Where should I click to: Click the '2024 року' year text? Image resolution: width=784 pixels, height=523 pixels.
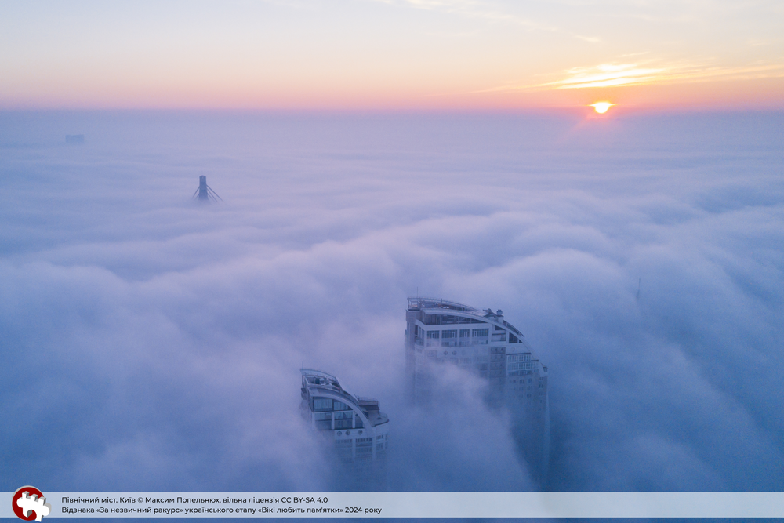362,510
